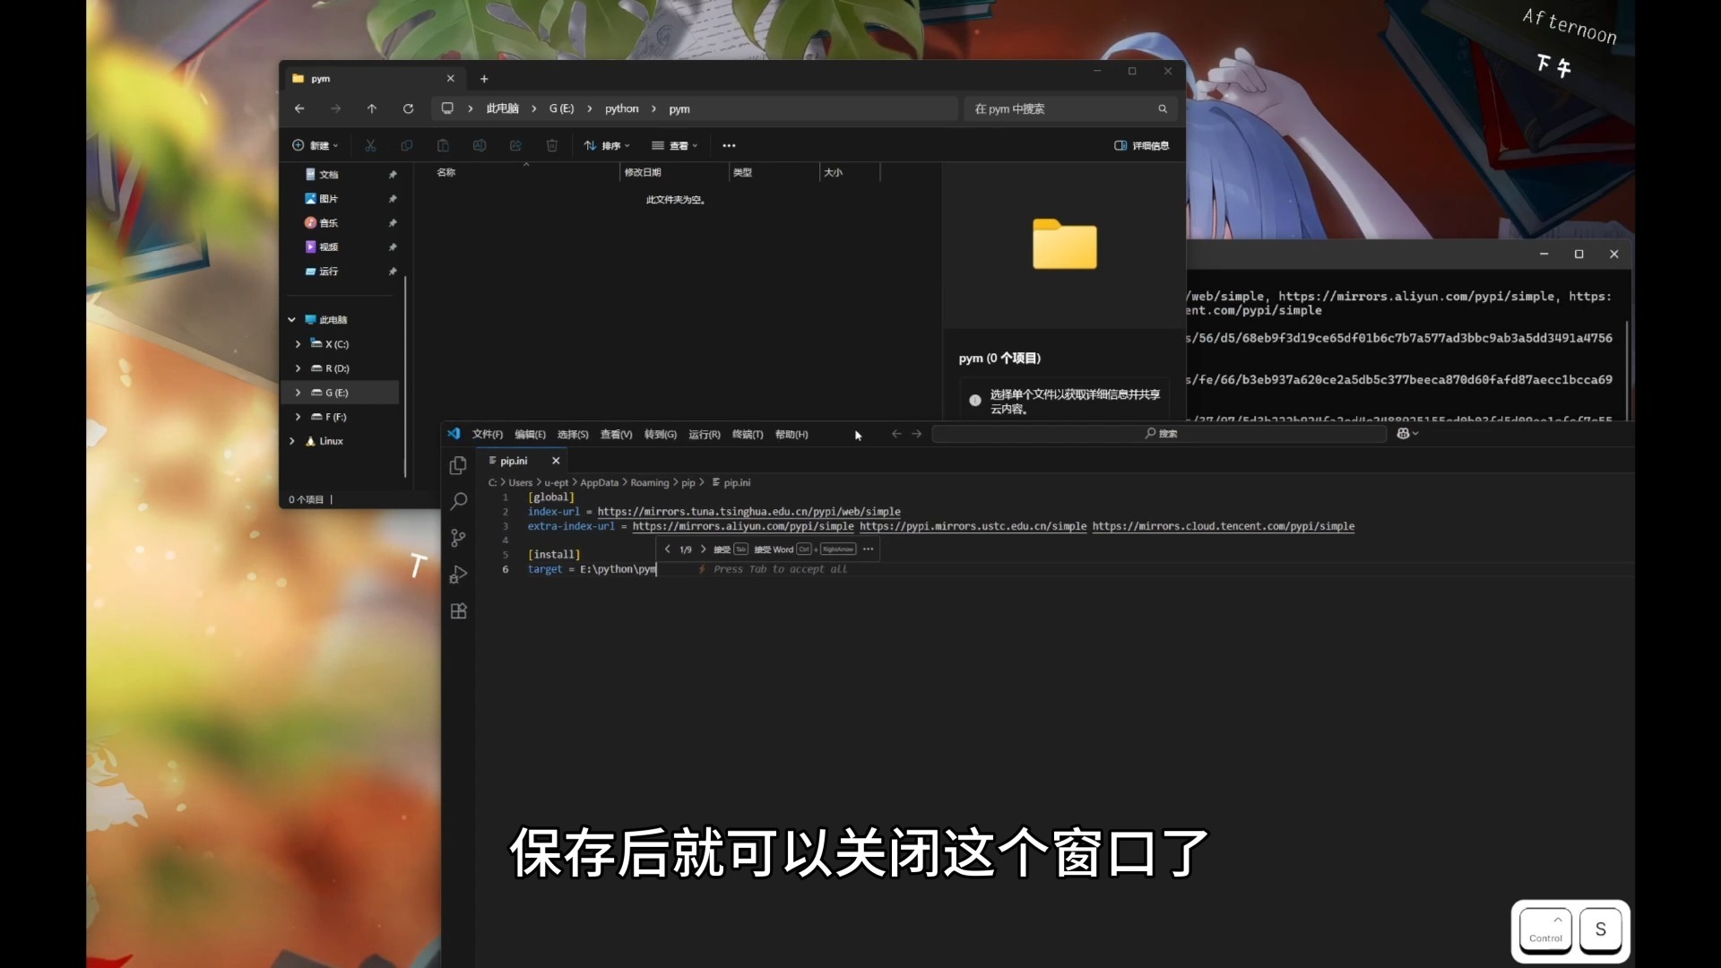
Task: Unpin 文档 from the quick access list
Action: pos(393,174)
